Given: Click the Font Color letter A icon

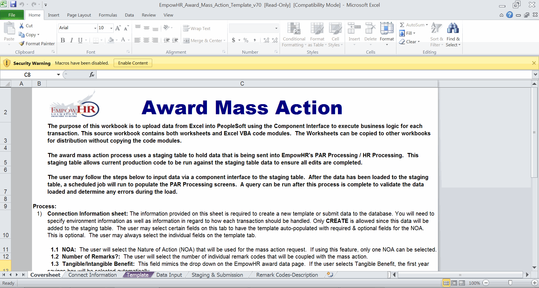Looking at the screenshot, I should pyautogui.click(x=123, y=40).
